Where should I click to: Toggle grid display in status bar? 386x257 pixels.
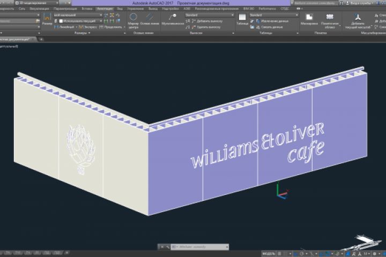[279, 254]
